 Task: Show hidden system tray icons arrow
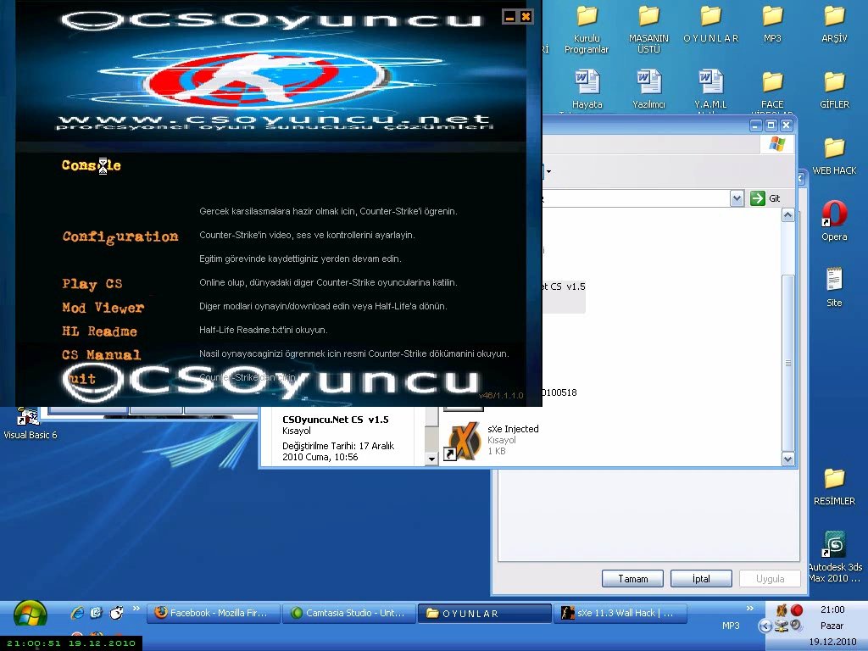[x=765, y=626]
